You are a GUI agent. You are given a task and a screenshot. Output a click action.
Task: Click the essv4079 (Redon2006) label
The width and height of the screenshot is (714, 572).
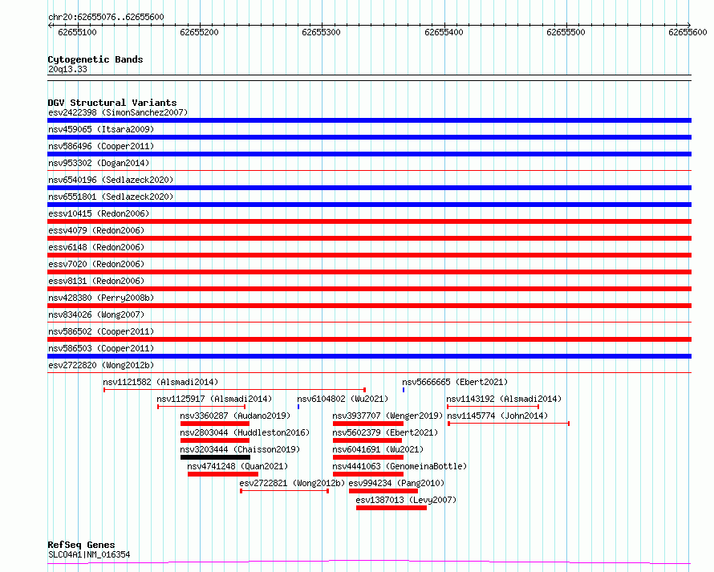point(96,230)
